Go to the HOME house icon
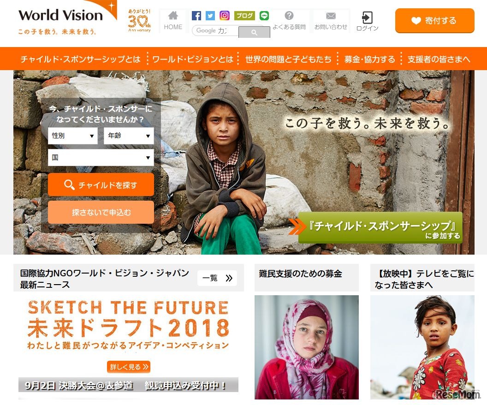This screenshot has width=487, height=405. [x=173, y=15]
